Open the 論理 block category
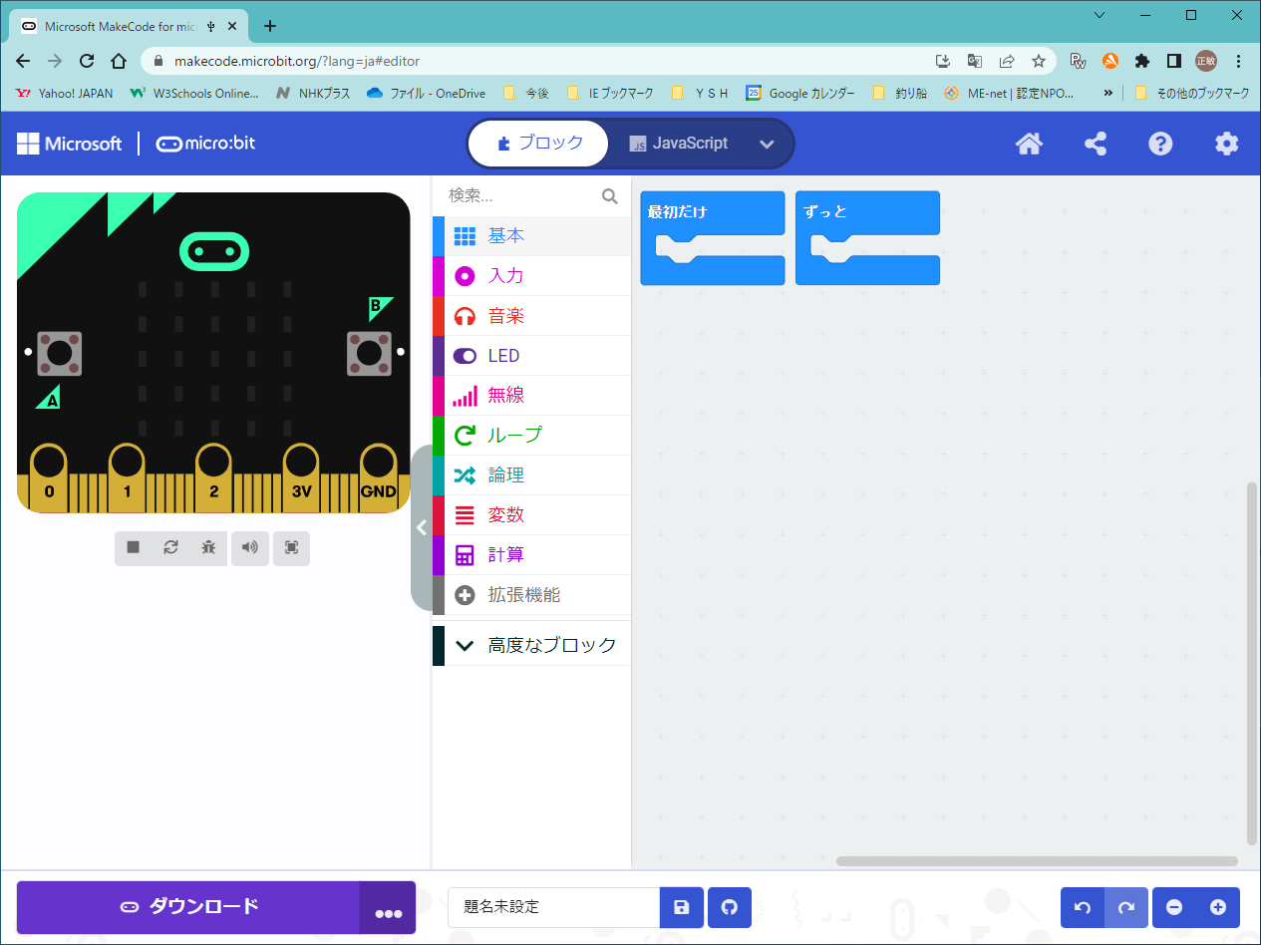 click(x=531, y=475)
